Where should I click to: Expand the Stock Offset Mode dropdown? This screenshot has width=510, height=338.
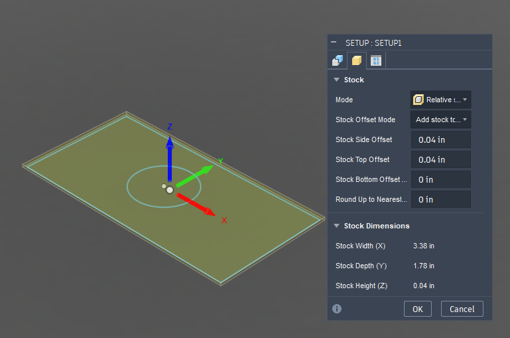(x=440, y=120)
